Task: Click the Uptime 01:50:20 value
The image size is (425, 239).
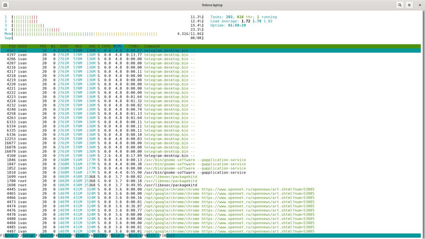Action: pos(237,25)
